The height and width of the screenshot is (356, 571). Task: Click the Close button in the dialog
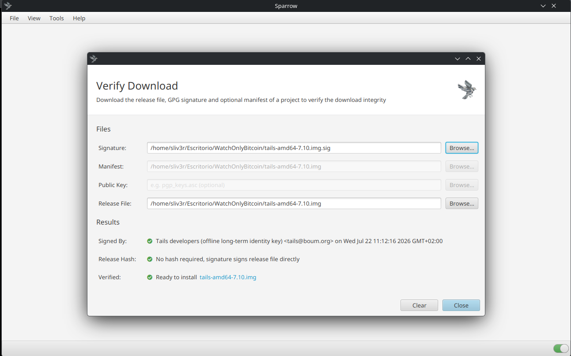pos(461,305)
